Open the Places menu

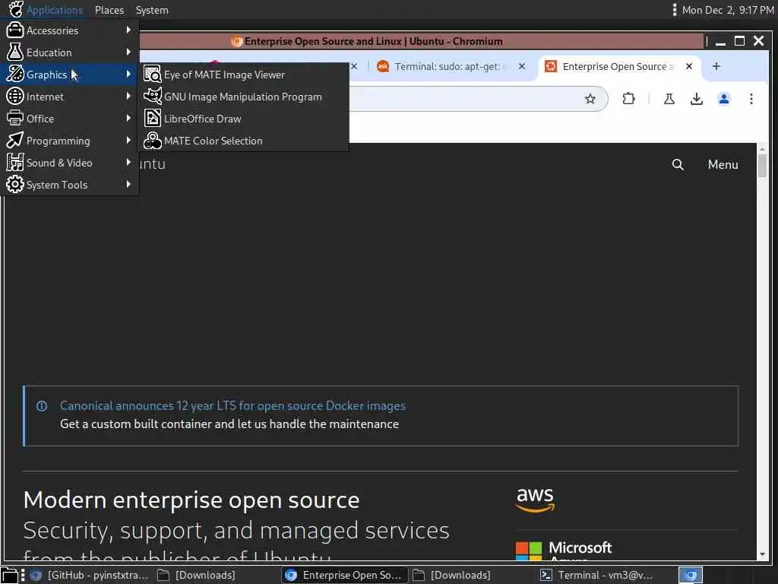click(109, 10)
